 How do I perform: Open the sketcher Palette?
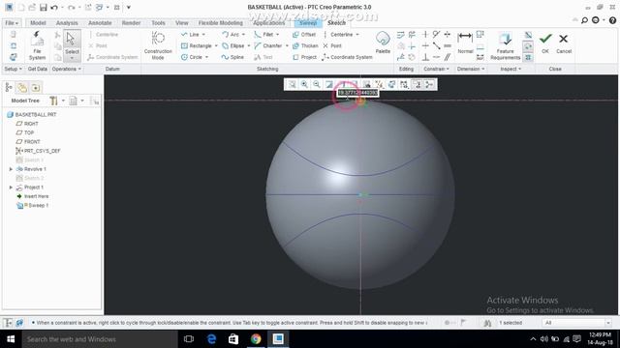(x=383, y=43)
